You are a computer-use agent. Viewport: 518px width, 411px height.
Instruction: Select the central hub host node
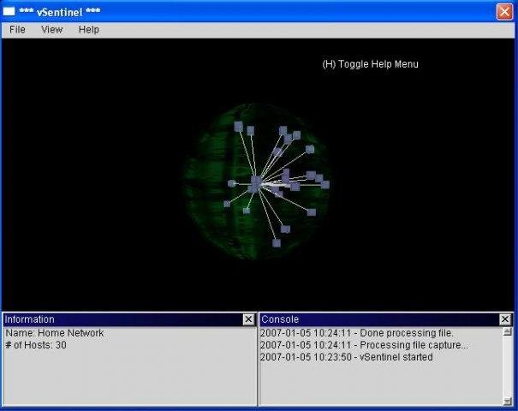(x=255, y=183)
